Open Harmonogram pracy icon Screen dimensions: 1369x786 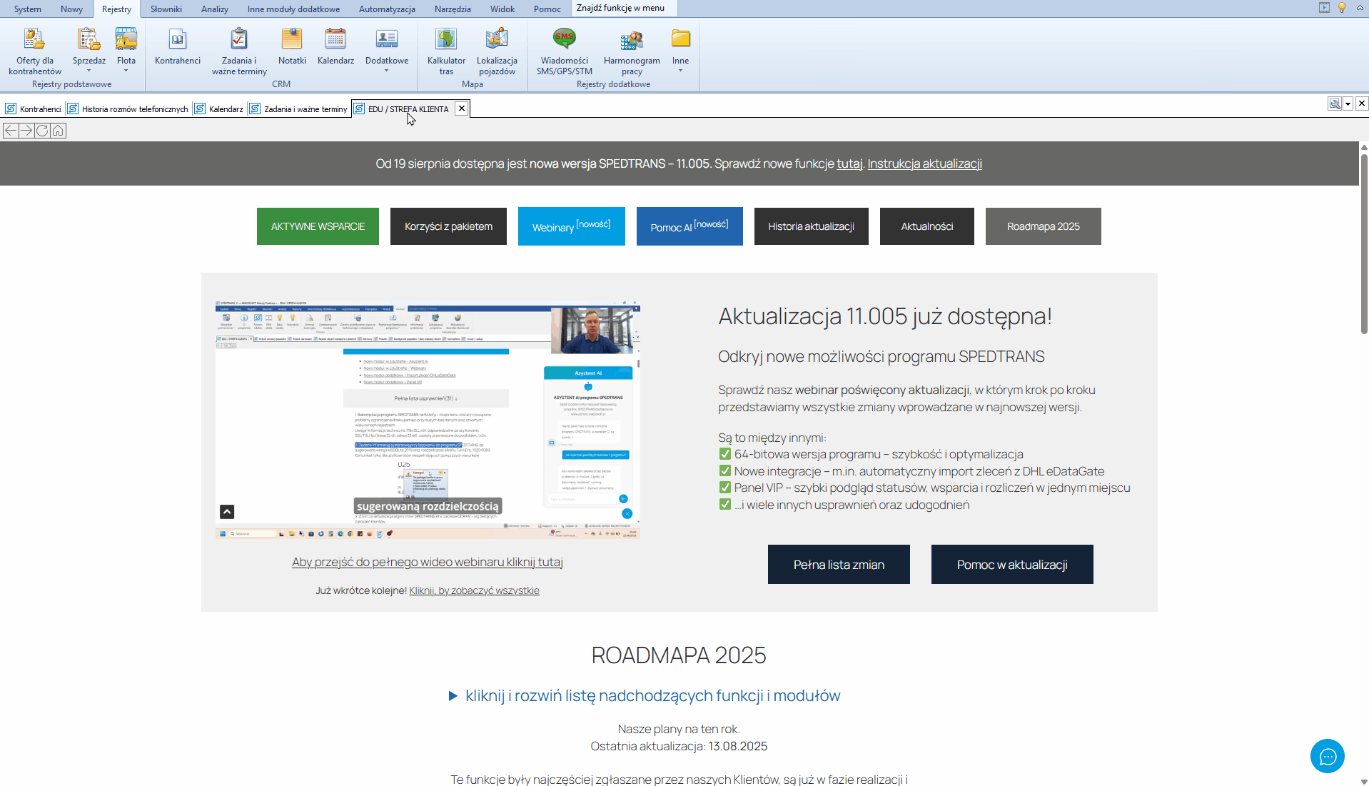click(632, 50)
